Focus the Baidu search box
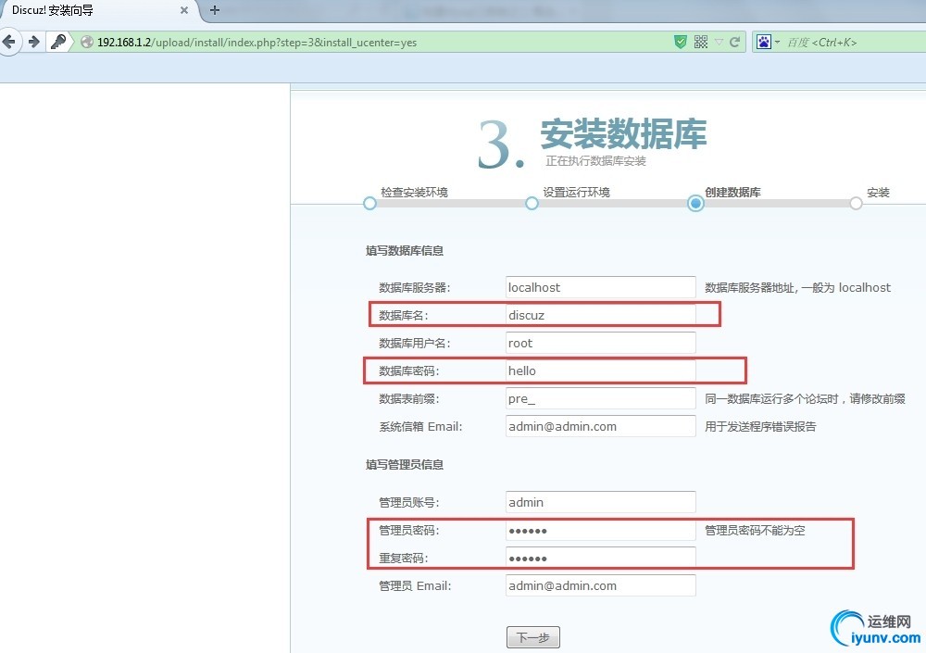Image resolution: width=926 pixels, height=653 pixels. point(855,42)
